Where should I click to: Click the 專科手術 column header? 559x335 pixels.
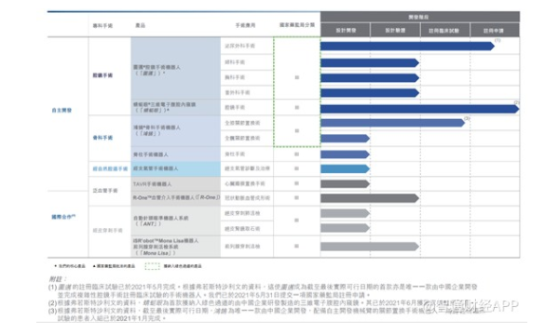click(x=102, y=26)
